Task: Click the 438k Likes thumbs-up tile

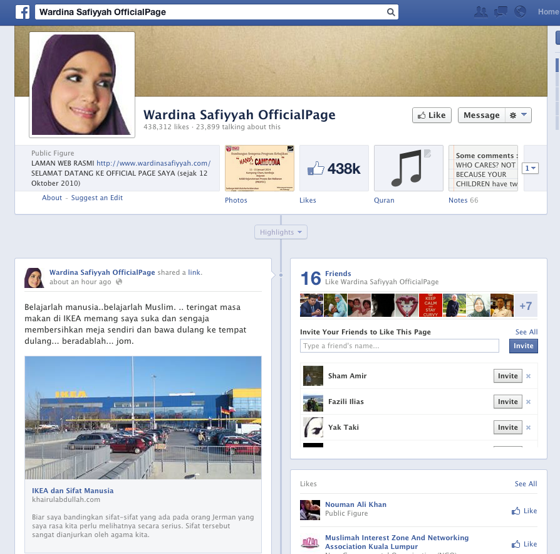Action: 334,168
